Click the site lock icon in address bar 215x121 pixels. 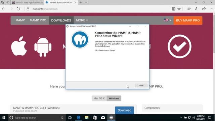(28, 9)
